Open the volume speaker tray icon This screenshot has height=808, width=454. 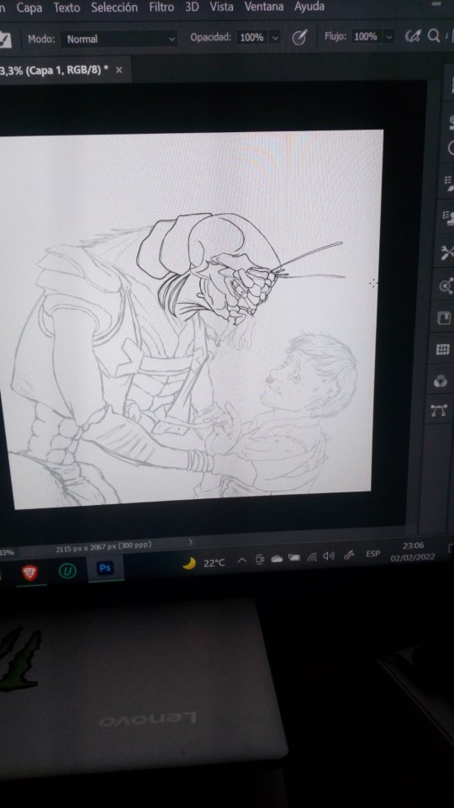[x=329, y=556]
